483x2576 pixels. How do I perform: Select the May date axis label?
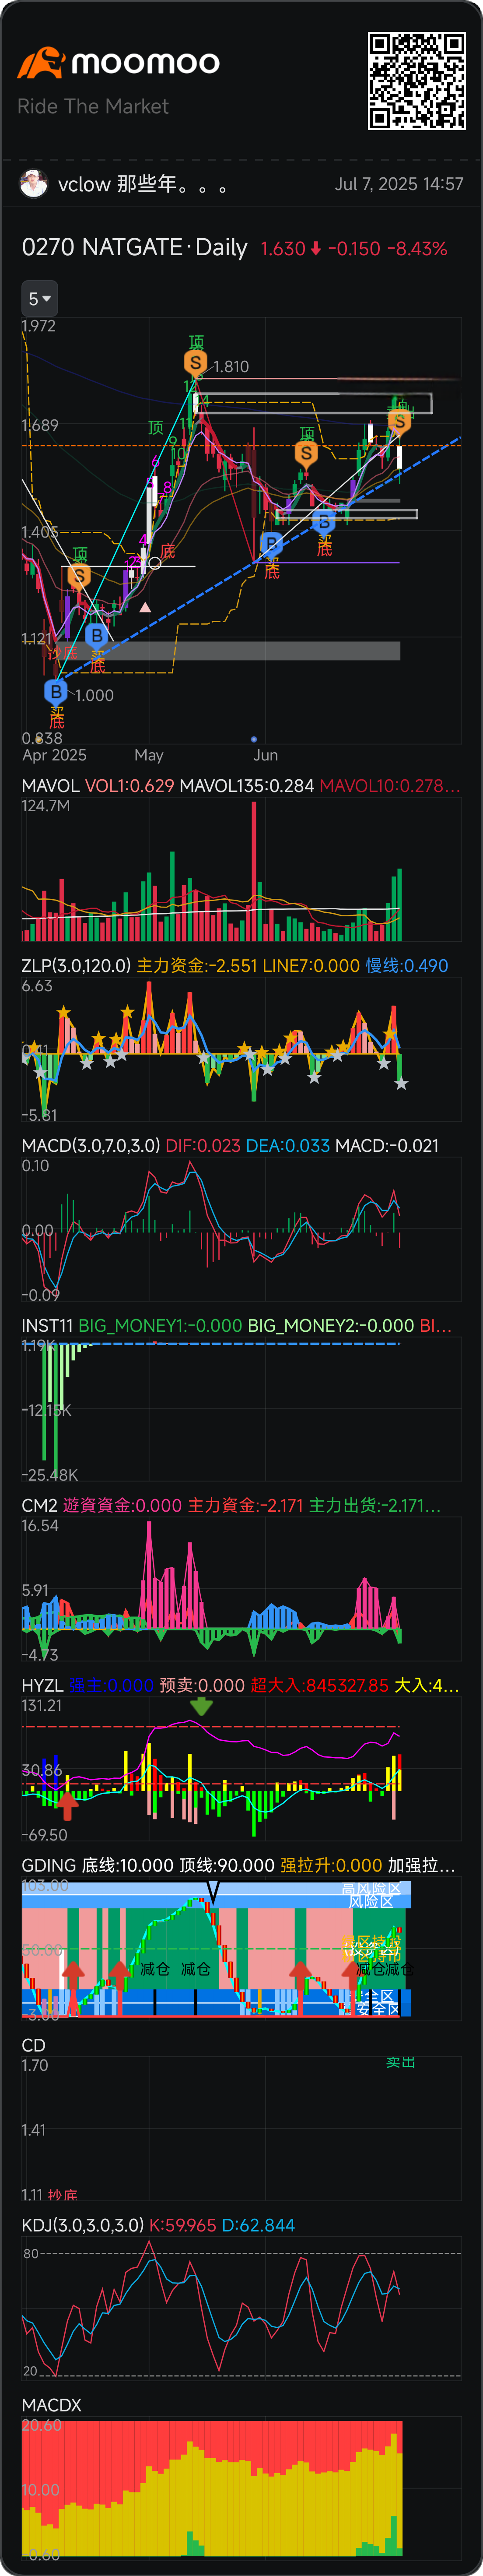[x=149, y=755]
